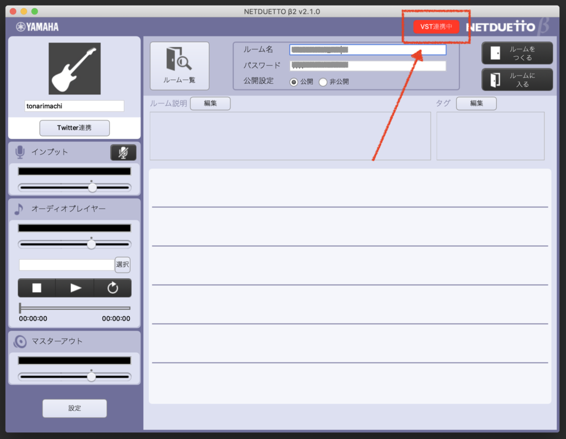Close the NETDUETTO window
566x439 pixels.
13,11
